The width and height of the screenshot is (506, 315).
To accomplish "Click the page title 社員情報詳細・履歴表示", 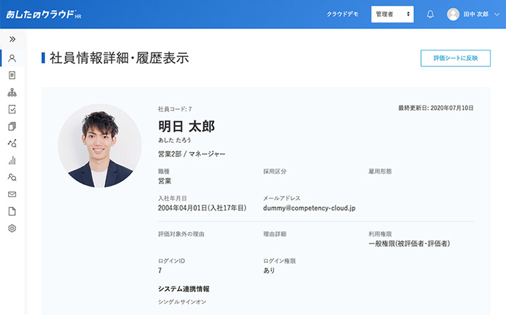I will (119, 58).
